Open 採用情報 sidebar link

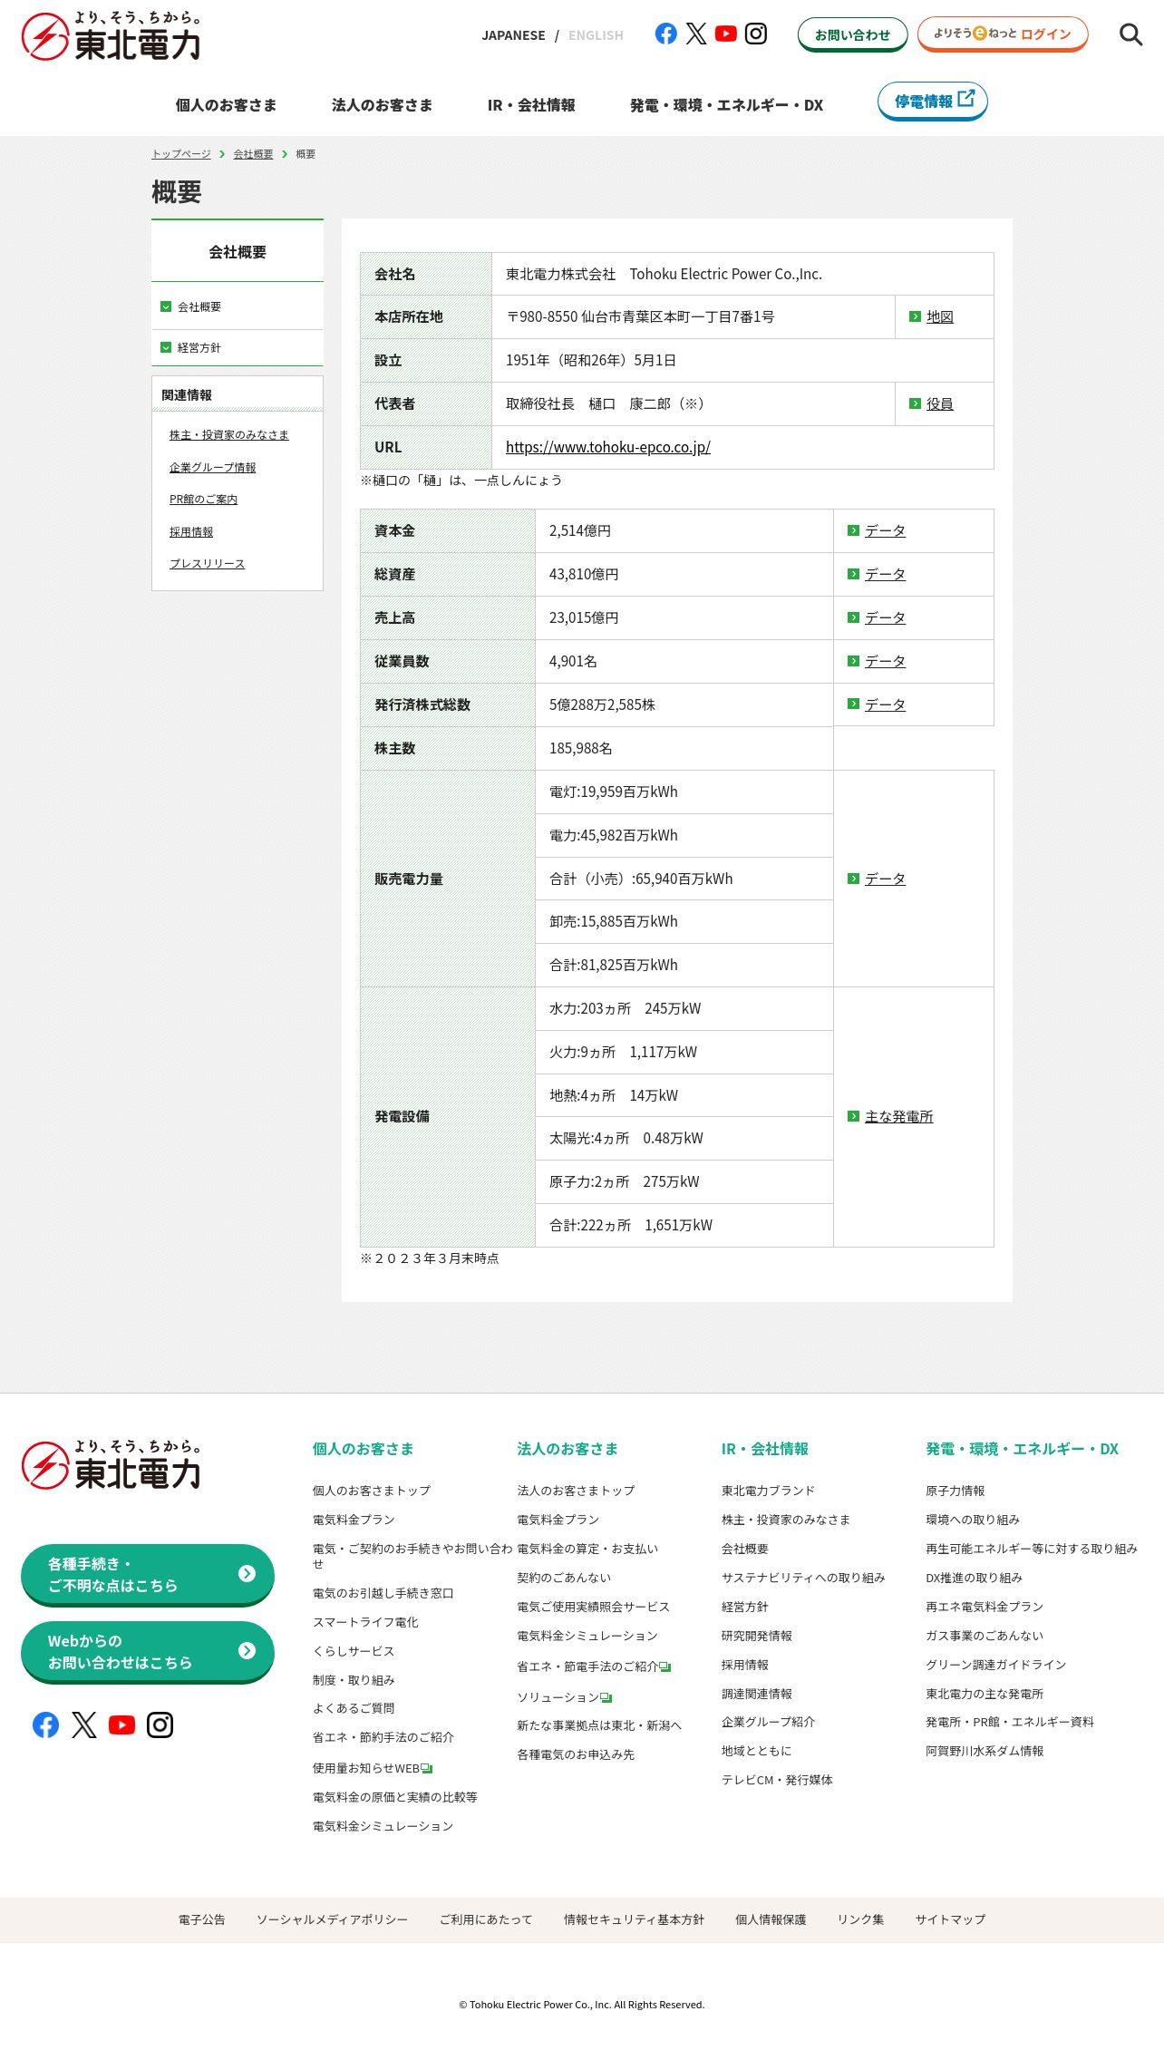pyautogui.click(x=191, y=532)
